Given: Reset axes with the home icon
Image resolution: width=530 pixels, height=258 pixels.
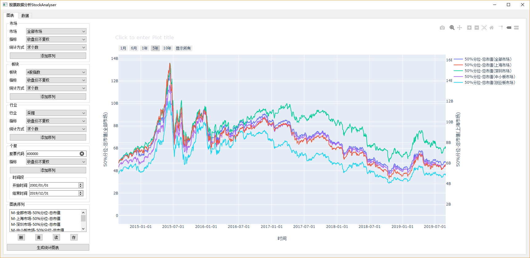Looking at the screenshot, I should point(492,28).
